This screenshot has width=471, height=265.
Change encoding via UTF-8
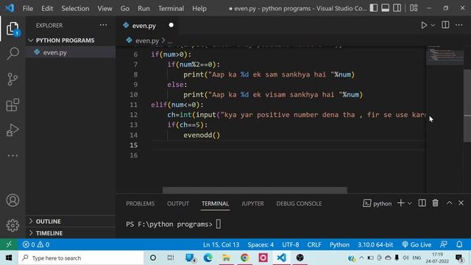[291, 244]
